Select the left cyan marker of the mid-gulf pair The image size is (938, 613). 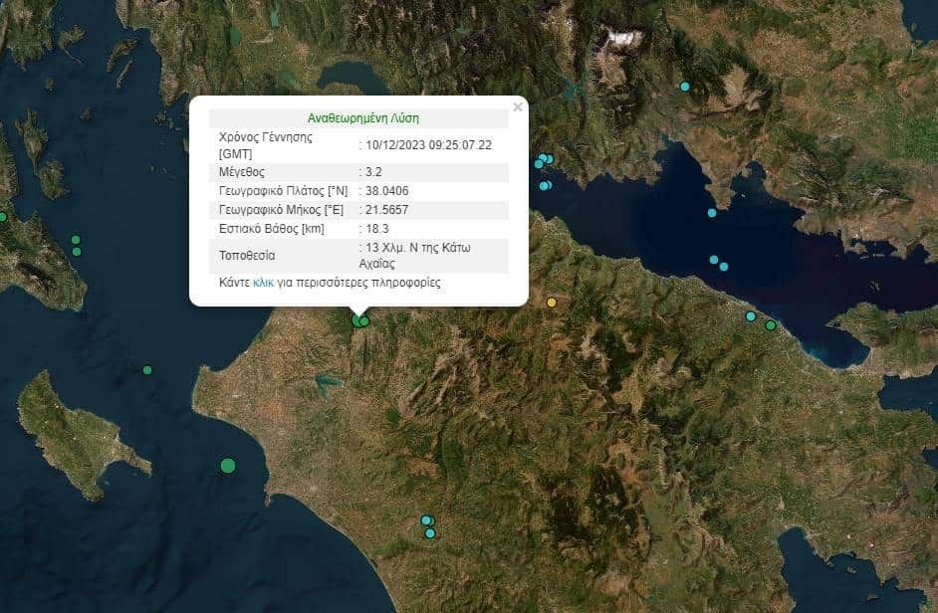point(714,260)
